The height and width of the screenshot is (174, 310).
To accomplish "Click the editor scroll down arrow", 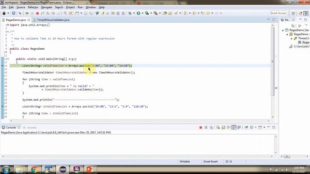I will click(x=273, y=117).
